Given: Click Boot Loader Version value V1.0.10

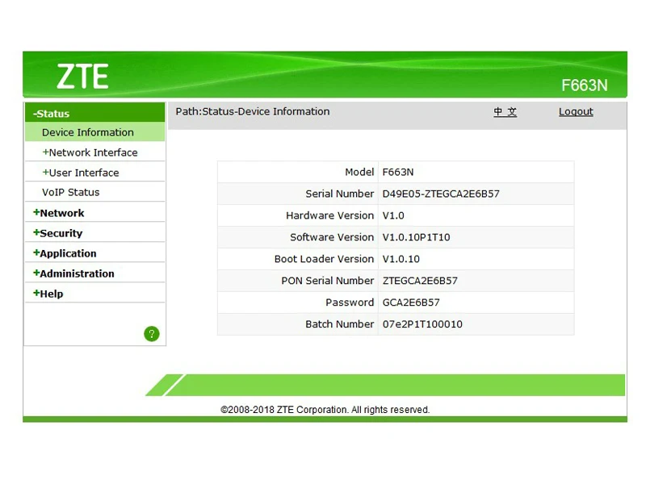Looking at the screenshot, I should point(401,259).
